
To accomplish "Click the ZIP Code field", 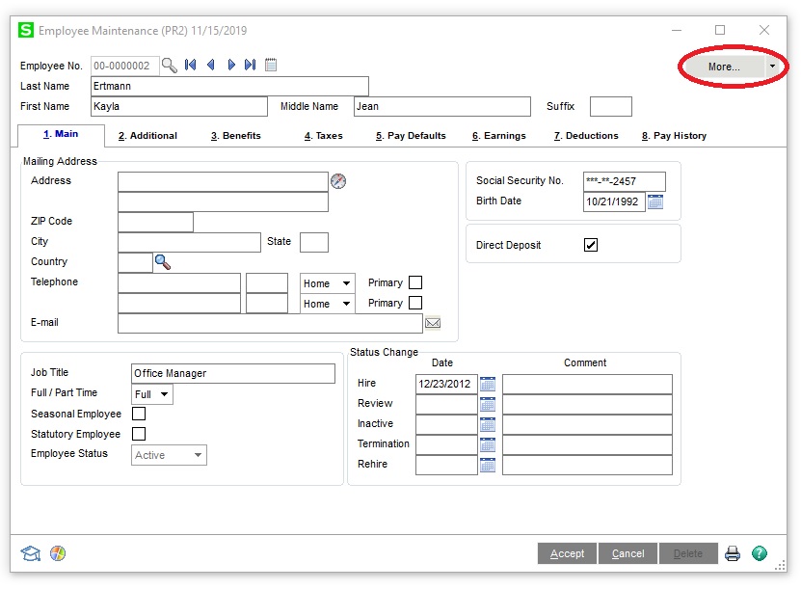I will [155, 222].
